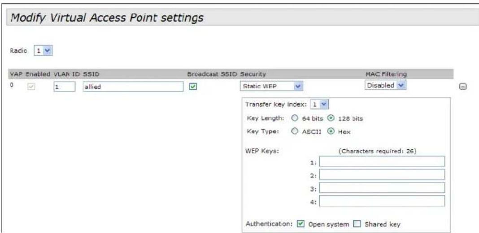Choose ASCII key type
This screenshot has width=479, height=233.
tap(295, 132)
